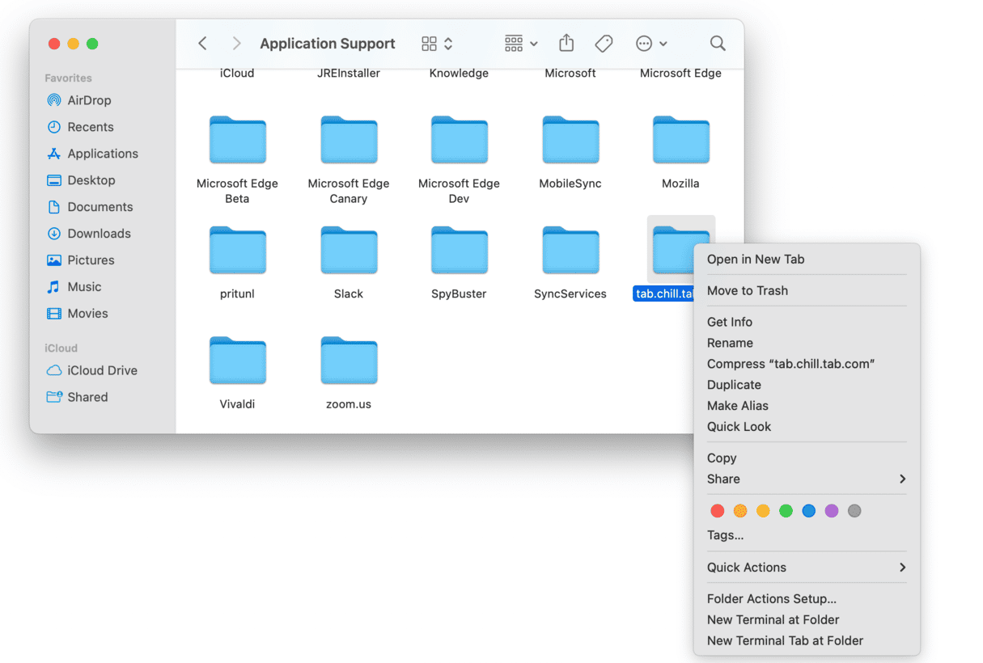This screenshot has width=983, height=663.
Task: Select the Microsoft Edge Beta folder
Action: [237, 141]
